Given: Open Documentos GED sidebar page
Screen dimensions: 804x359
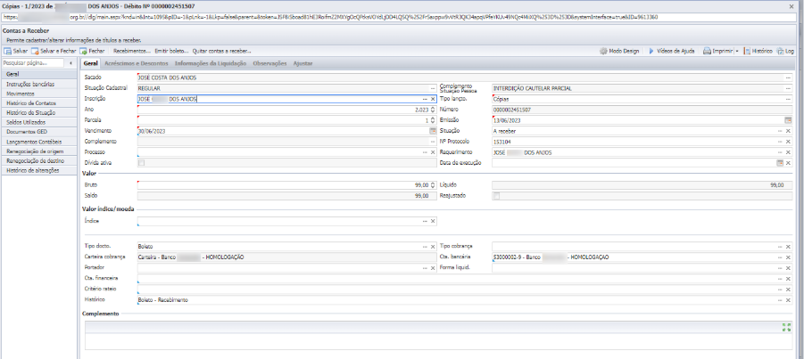Looking at the screenshot, I should (39, 132).
